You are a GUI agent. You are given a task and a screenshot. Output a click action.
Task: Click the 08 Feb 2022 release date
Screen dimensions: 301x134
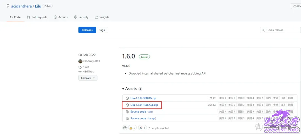pos(87,55)
